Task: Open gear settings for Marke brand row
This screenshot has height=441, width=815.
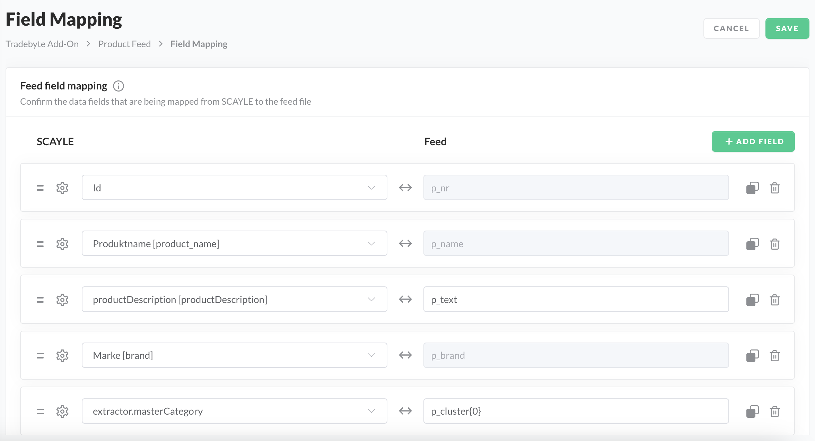Action: click(62, 355)
